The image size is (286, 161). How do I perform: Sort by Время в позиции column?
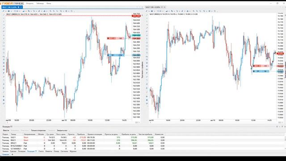tap(95, 134)
